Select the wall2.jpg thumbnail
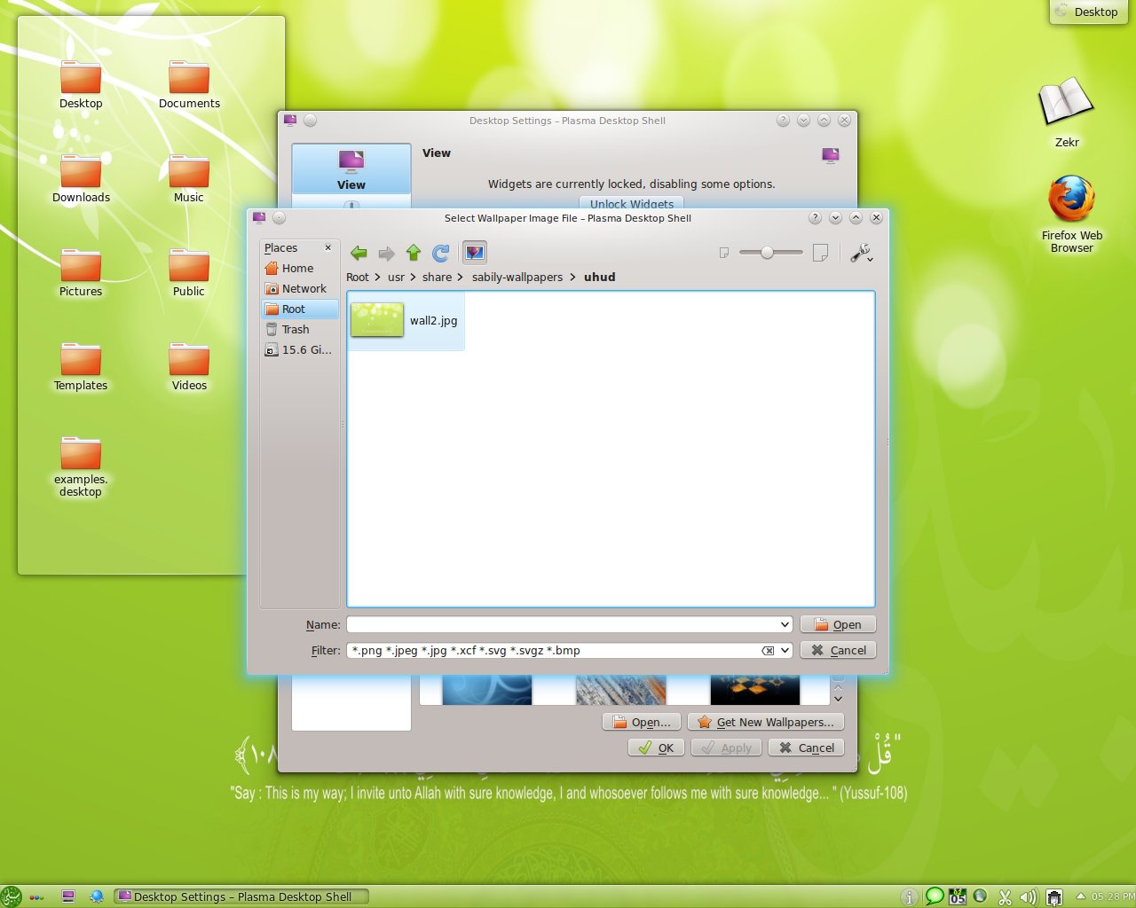The height and width of the screenshot is (908, 1136). coord(376,321)
